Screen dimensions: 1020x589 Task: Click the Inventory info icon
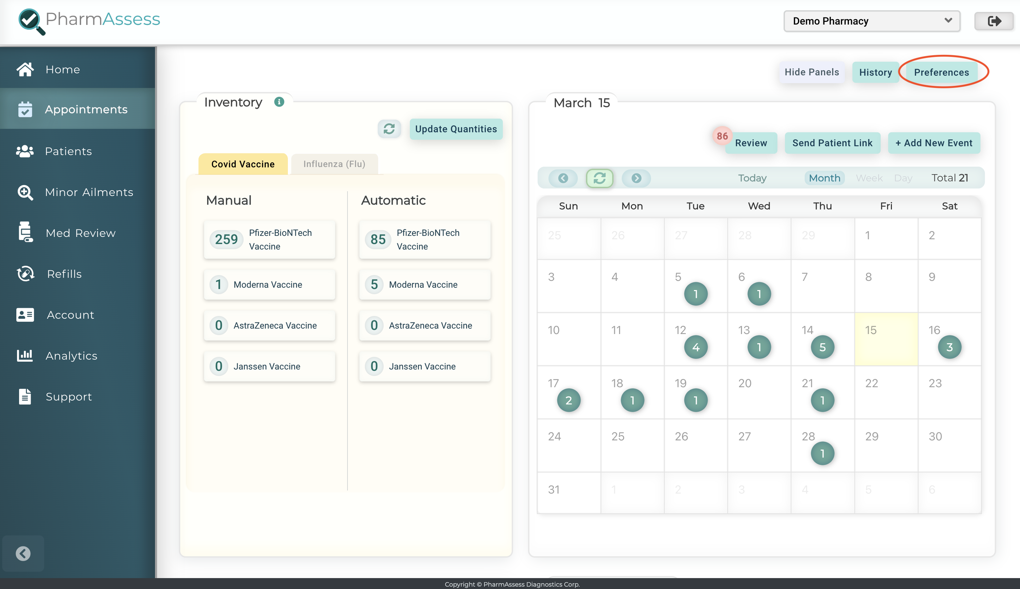(279, 102)
